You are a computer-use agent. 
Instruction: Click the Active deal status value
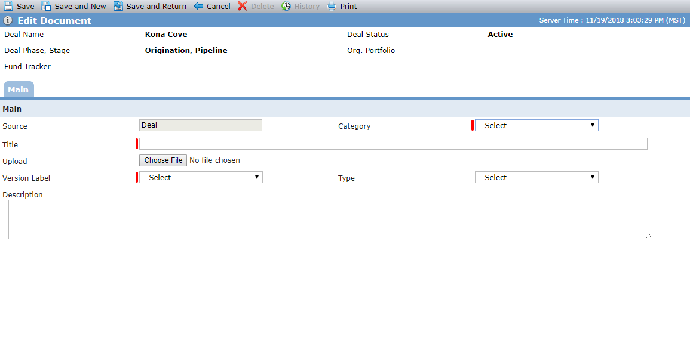click(501, 34)
